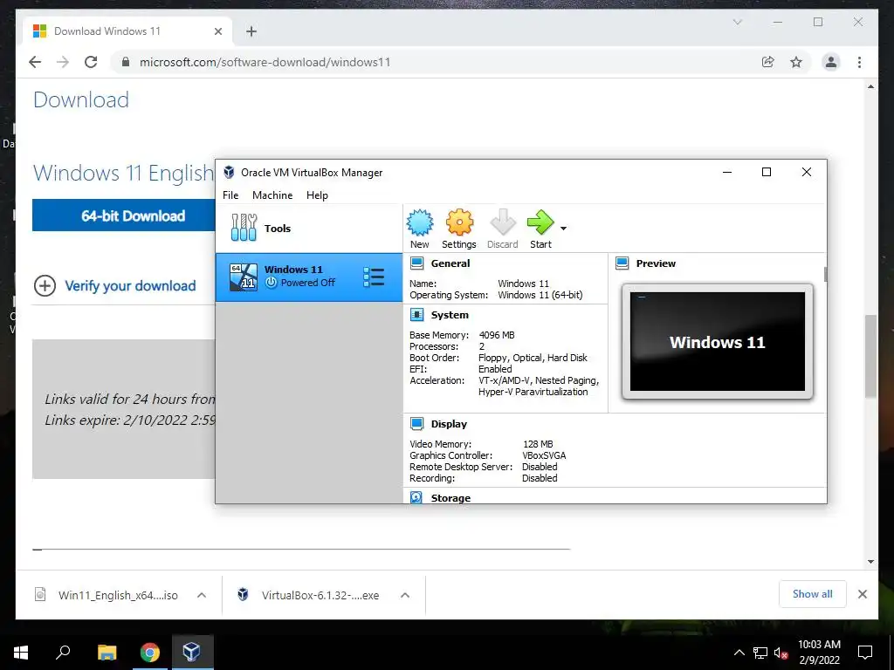The height and width of the screenshot is (670, 894).
Task: Click the System section header
Action: 450,314
